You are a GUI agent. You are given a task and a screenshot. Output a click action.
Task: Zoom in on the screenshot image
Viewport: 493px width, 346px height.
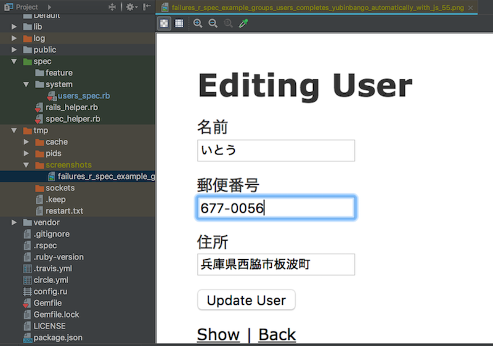coord(198,23)
